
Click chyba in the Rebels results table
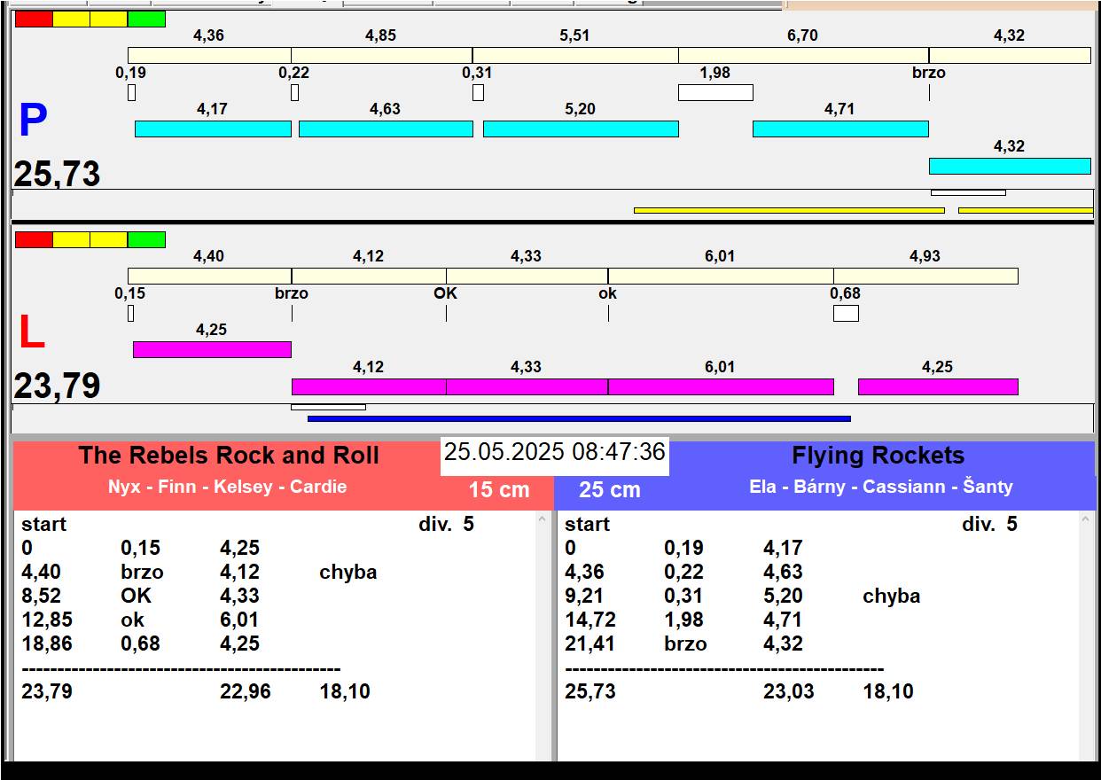348,572
